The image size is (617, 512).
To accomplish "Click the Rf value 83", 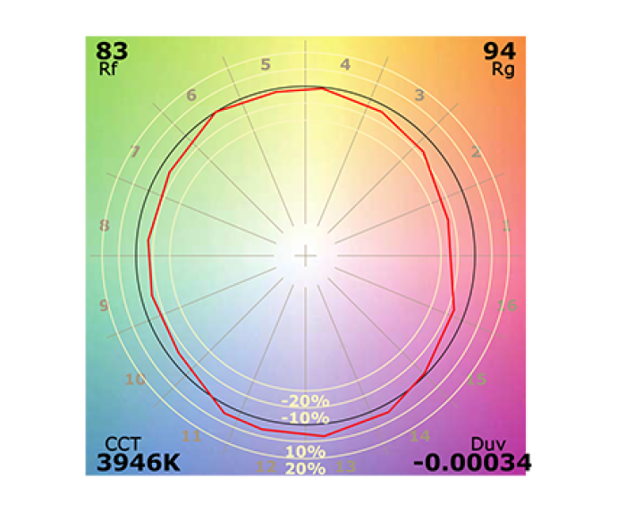I will click(112, 51).
